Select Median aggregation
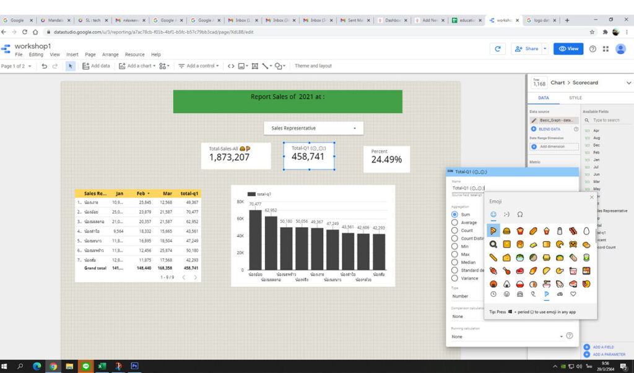 point(454,262)
